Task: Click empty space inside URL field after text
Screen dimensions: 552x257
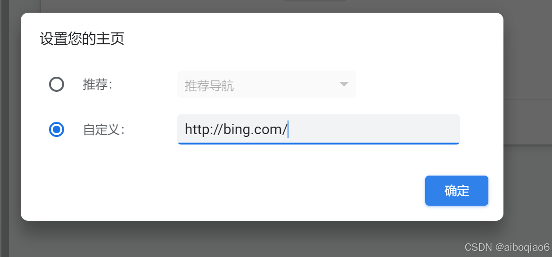Action: click(x=373, y=129)
